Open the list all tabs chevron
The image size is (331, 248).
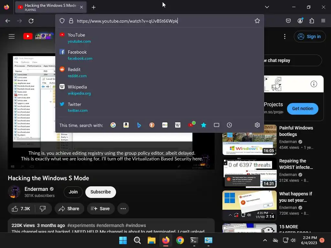[267, 7]
